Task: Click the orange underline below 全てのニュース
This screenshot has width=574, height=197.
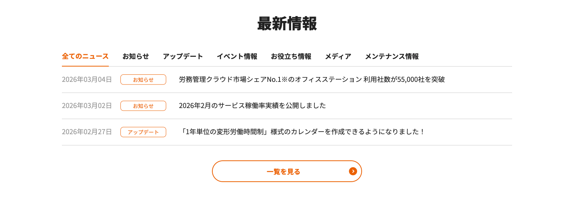Action: point(85,66)
